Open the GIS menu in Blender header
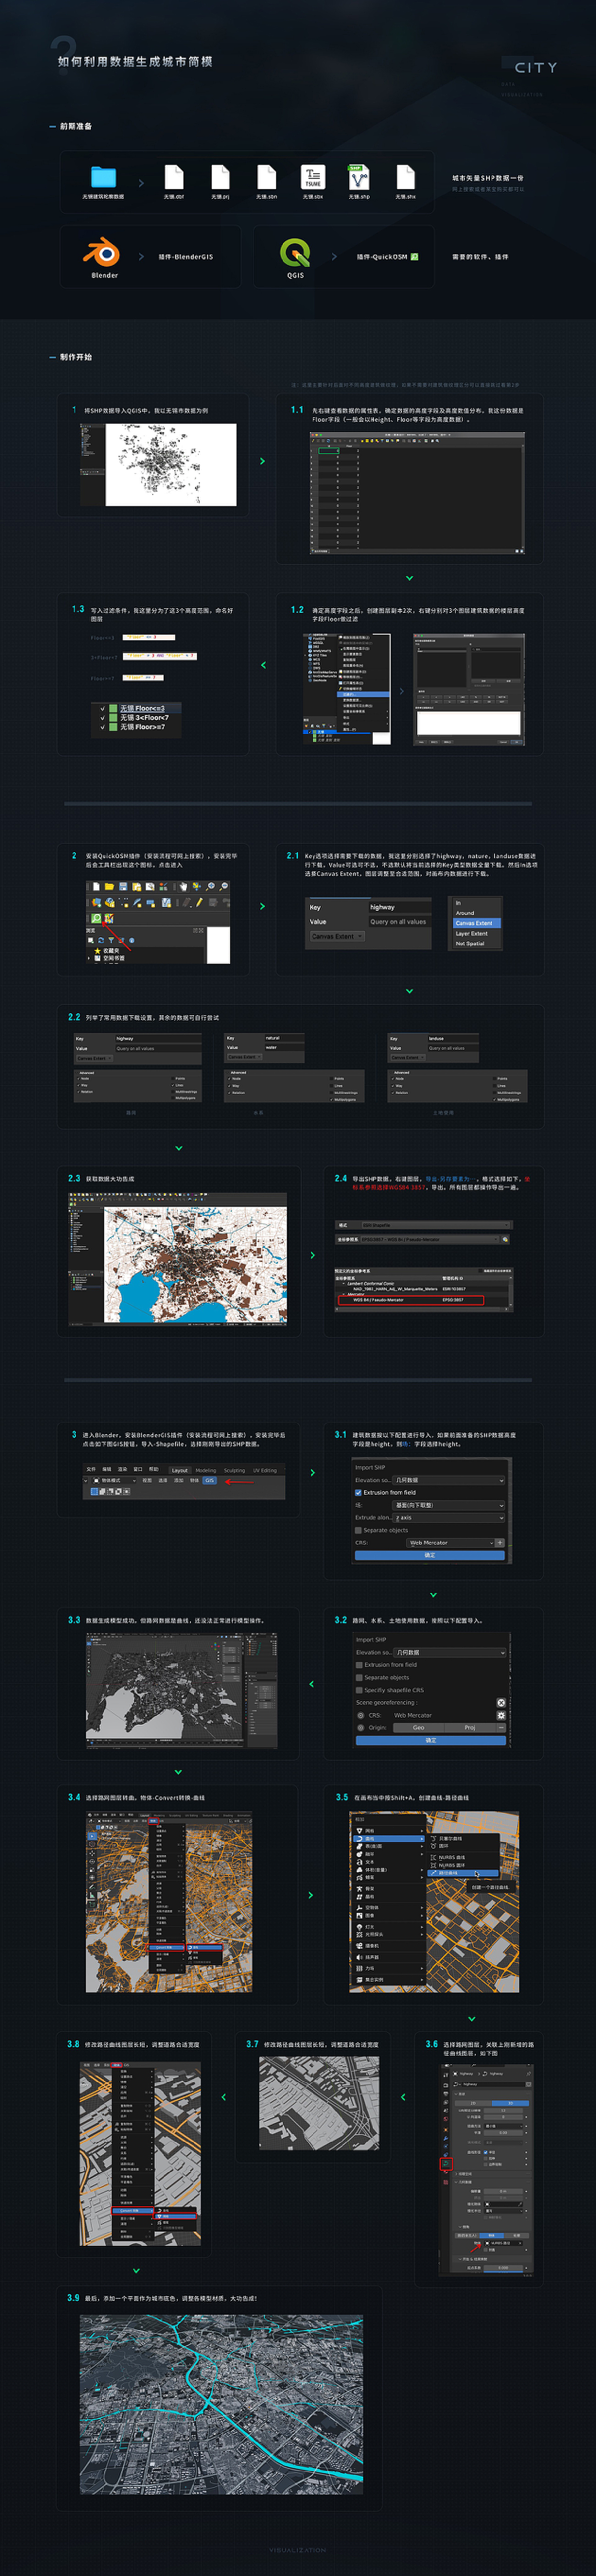 coord(209,1480)
